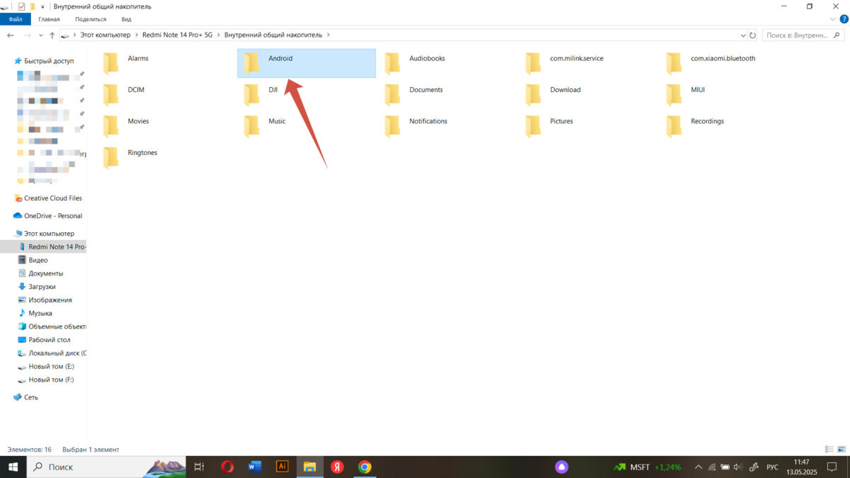Refresh the current folder view

tap(752, 35)
